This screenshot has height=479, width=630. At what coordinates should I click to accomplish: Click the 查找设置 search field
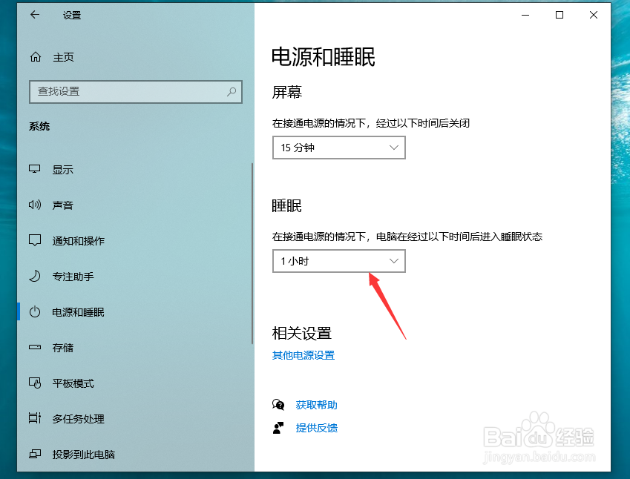[136, 92]
